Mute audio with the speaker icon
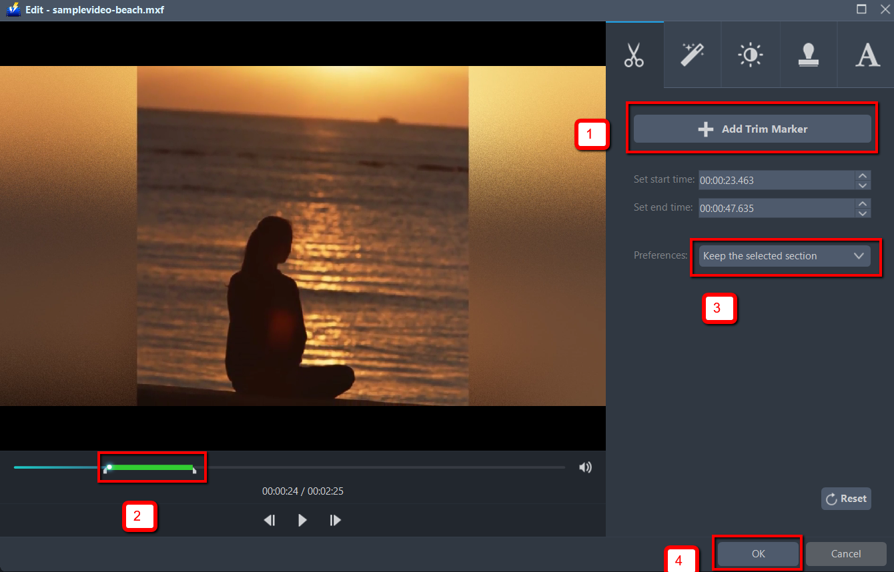Screen dimensions: 894x572 point(585,467)
